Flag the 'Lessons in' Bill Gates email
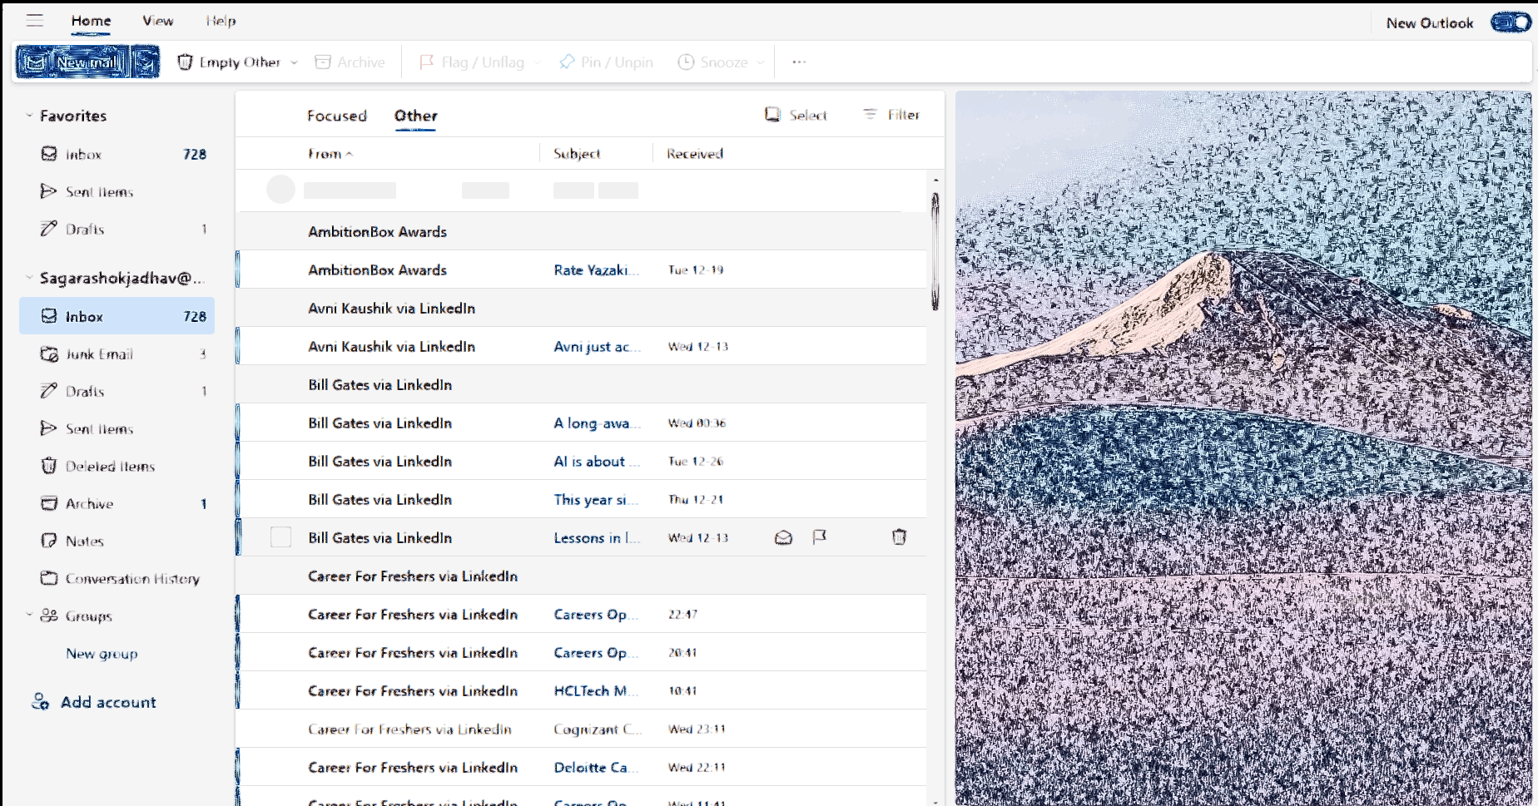1538x806 pixels. (820, 537)
